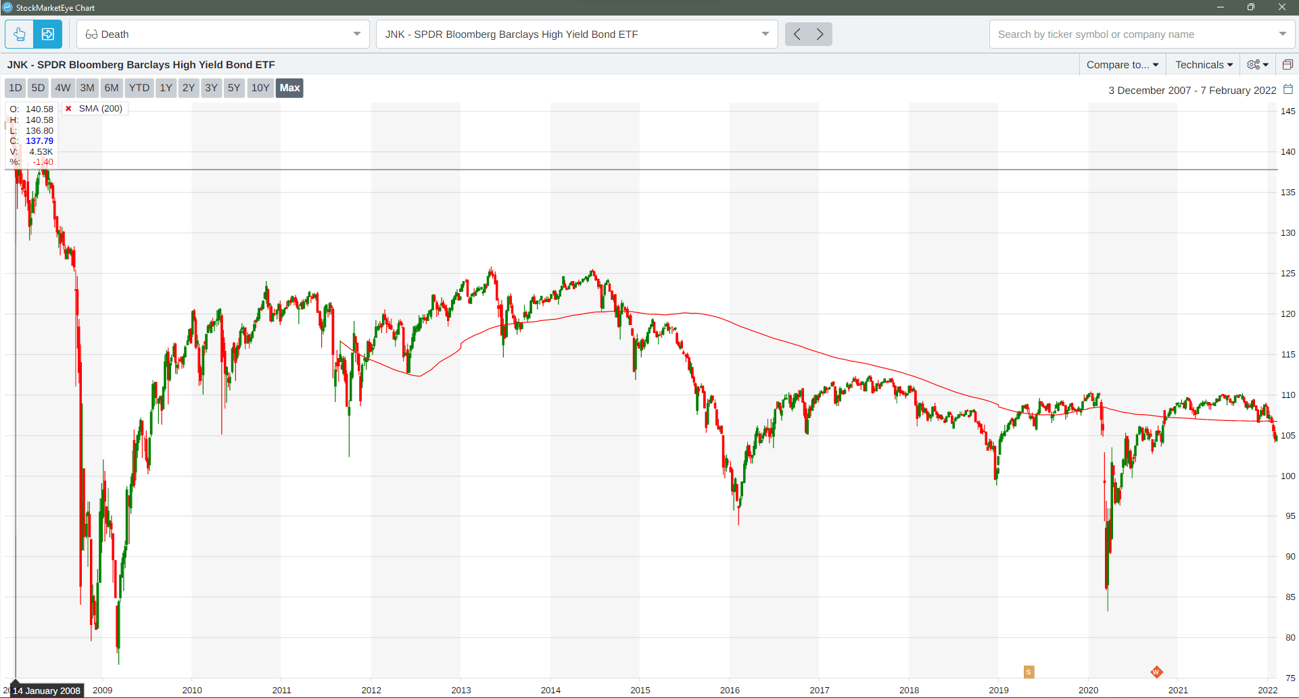Click the orange W diamond marker
1299x698 pixels.
[x=1156, y=672]
